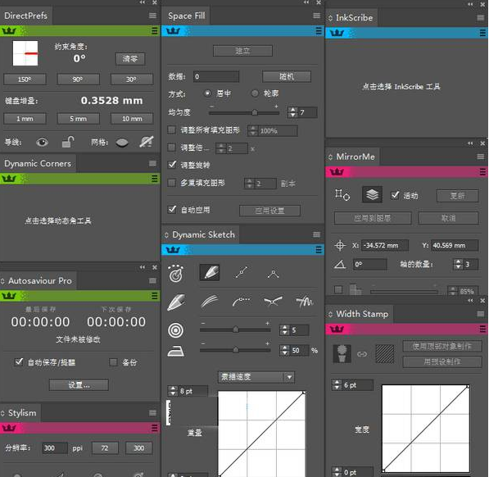Screen dimensions: 489x477
Task: Select the 轮廓 radio option
Action: pos(255,93)
